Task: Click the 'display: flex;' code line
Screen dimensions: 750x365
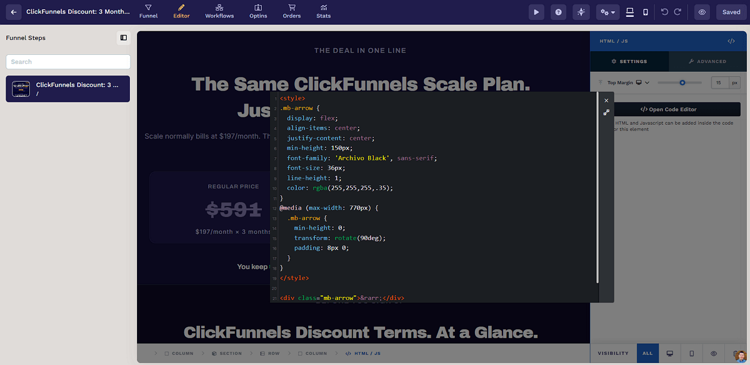Action: [312, 118]
